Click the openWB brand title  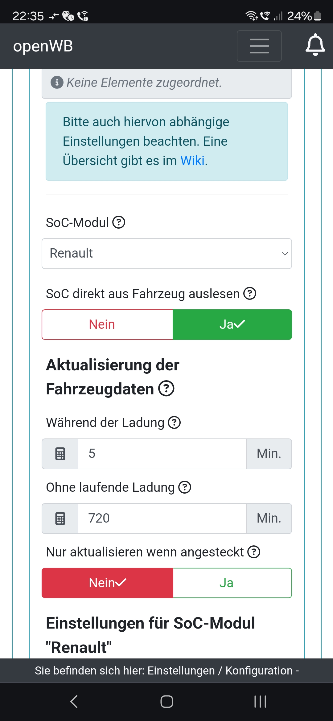(43, 46)
